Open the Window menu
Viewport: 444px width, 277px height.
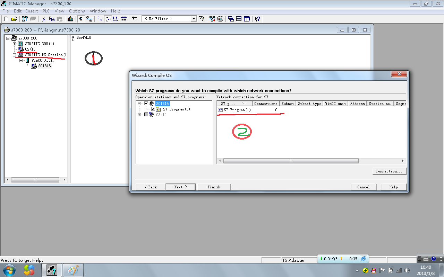click(x=98, y=11)
